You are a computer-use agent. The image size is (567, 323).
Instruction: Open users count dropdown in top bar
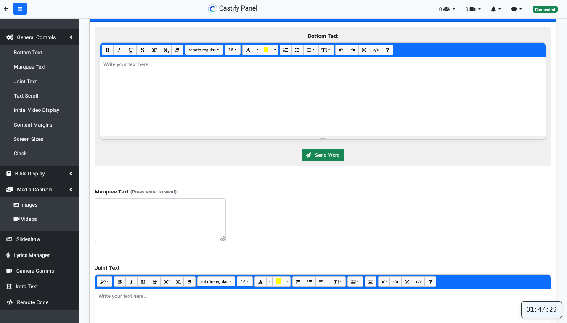447,9
